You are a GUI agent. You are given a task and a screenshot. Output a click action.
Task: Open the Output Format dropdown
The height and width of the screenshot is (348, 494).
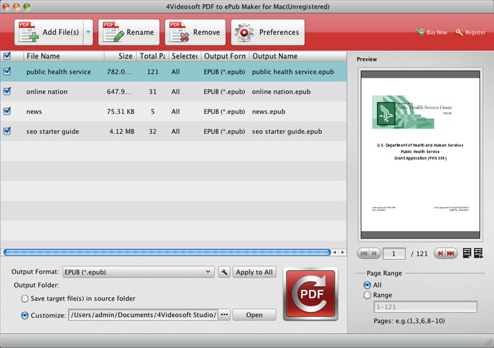[138, 272]
